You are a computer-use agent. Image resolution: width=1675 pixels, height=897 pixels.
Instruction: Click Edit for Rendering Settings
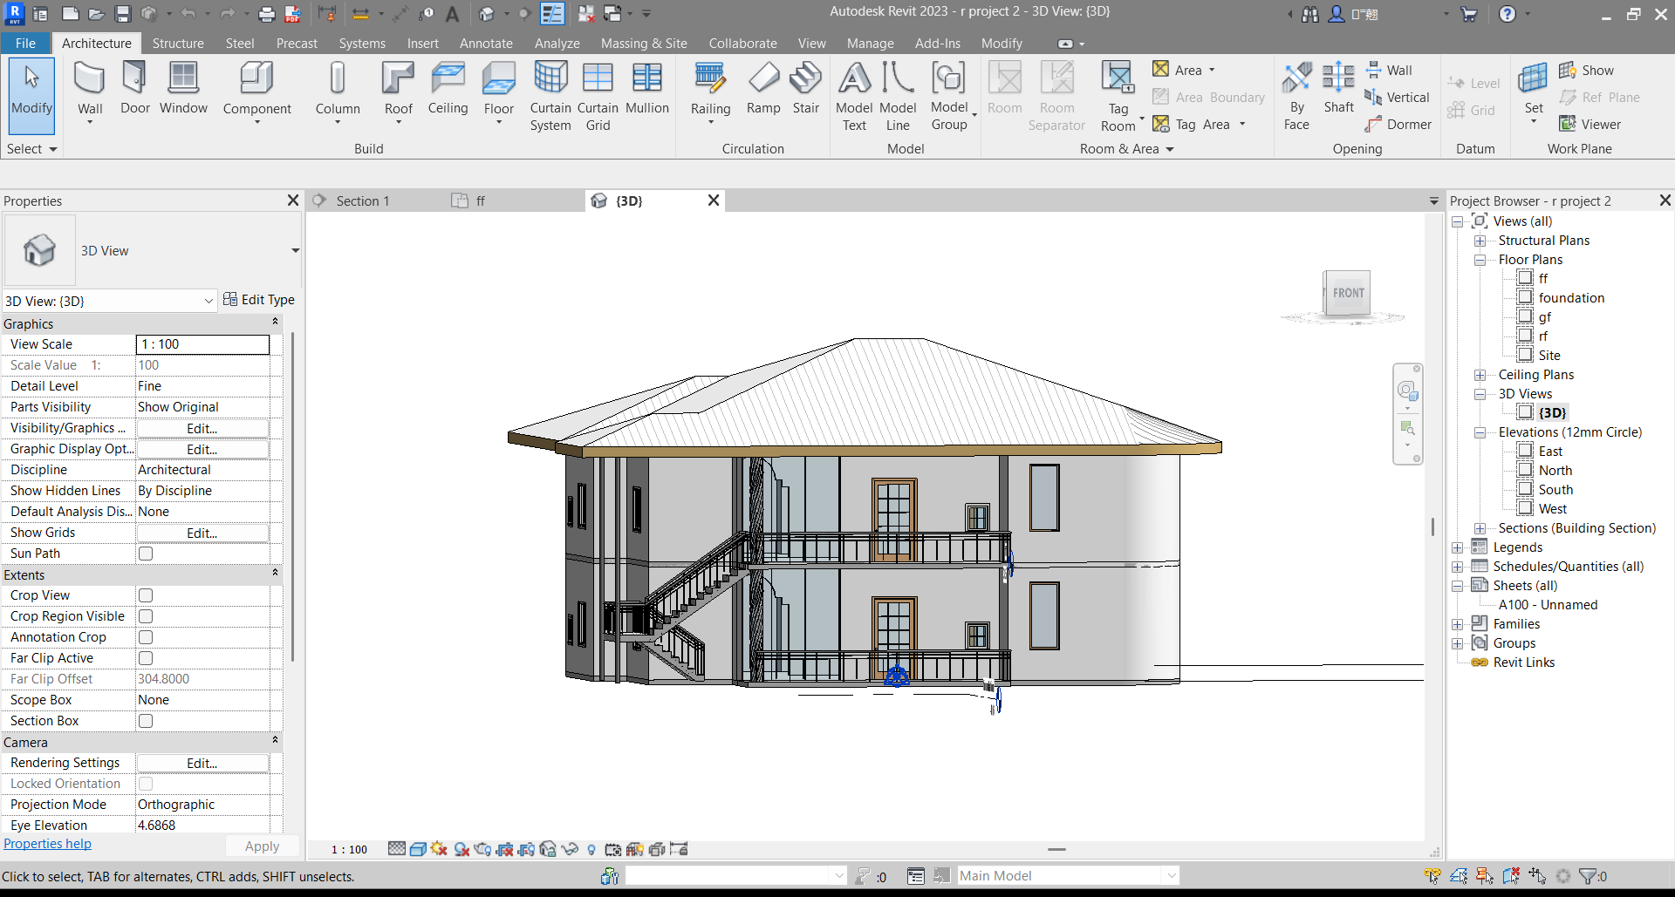tap(202, 763)
